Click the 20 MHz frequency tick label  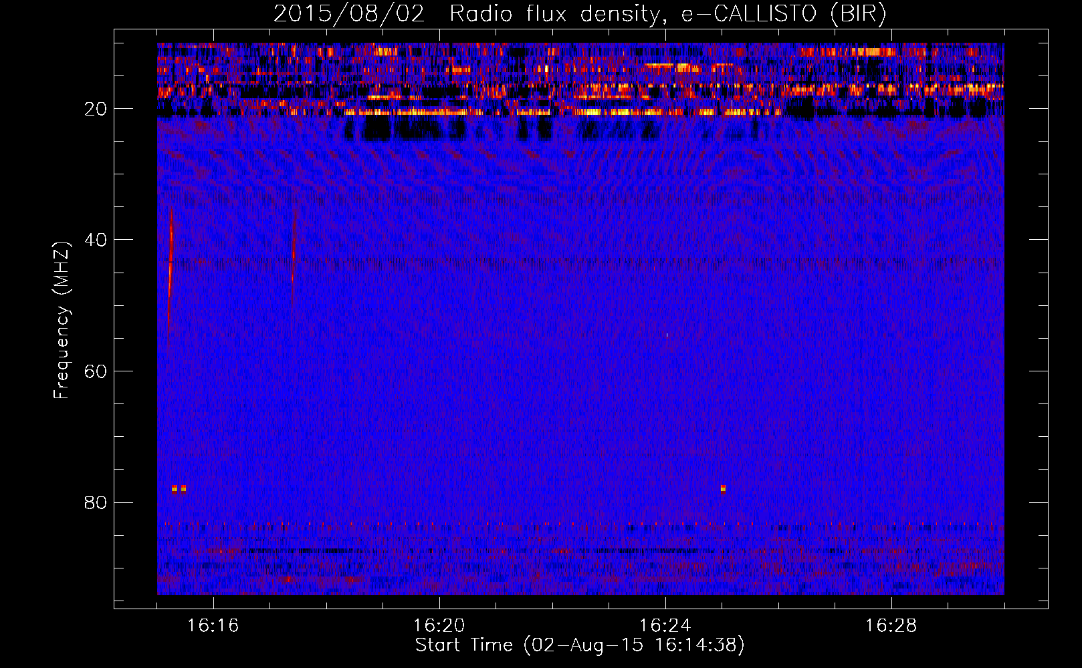(96, 109)
